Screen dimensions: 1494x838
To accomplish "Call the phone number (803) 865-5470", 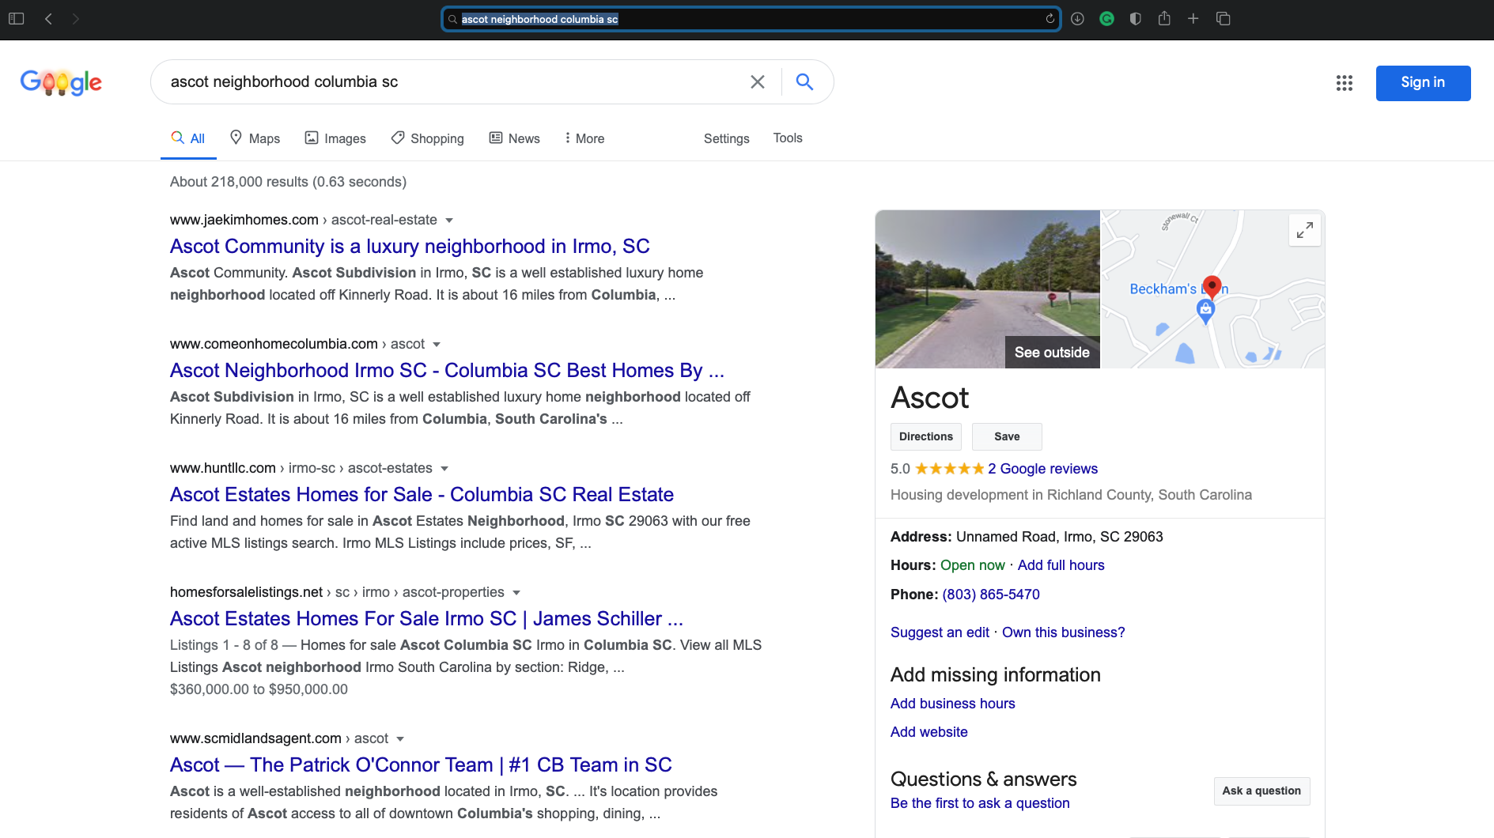I will coord(991,595).
